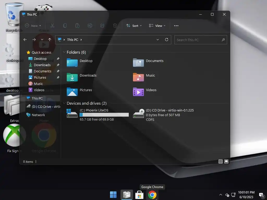The width and height of the screenshot is (267, 200).
Task: Open Network in the navigation pane
Action: (38, 115)
